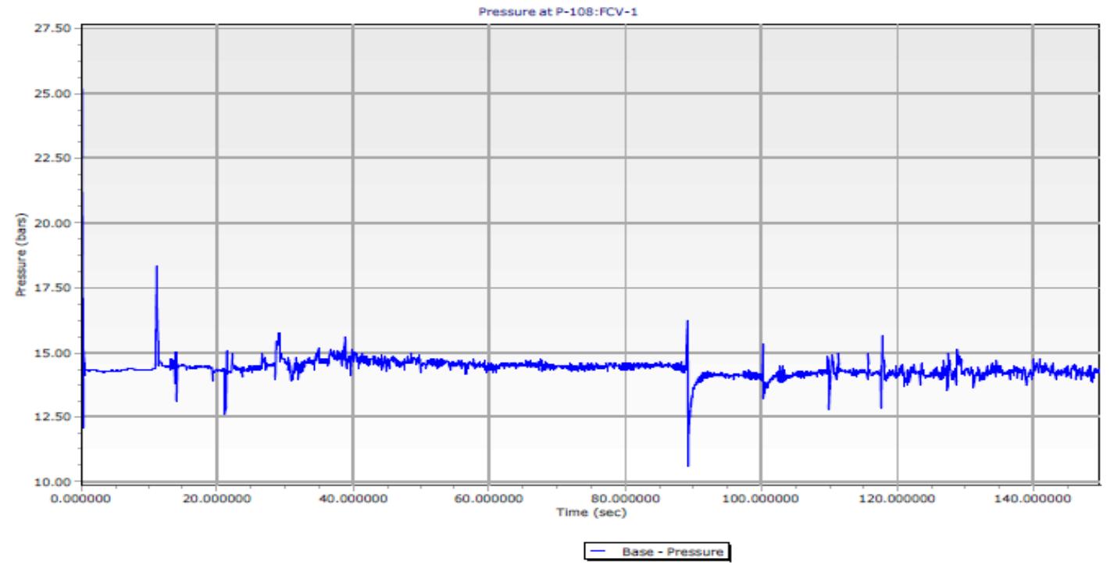Click the blue line marker in the legend
Screen dimensions: 1110x583
(x=599, y=552)
